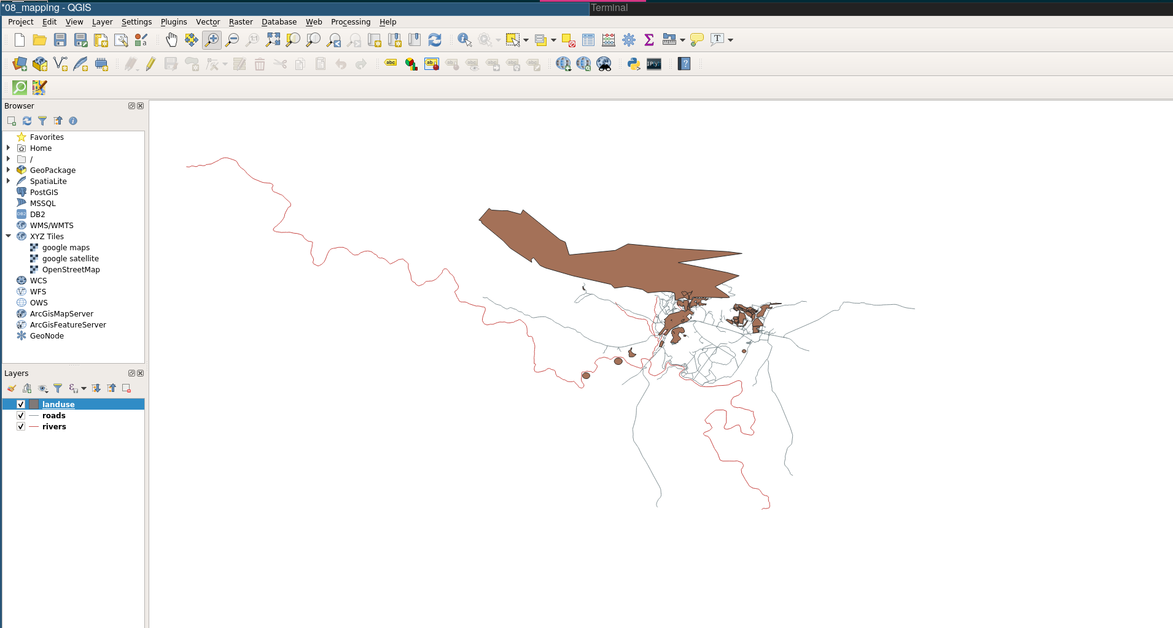1173x628 pixels.
Task: Click the Zoom Out magnifier icon
Action: tap(232, 40)
